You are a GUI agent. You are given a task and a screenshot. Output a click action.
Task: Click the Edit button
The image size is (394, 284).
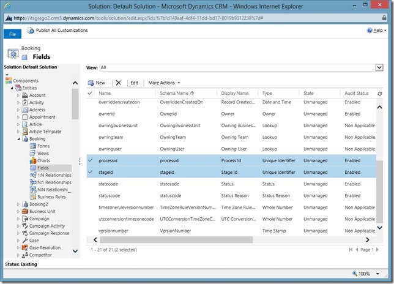[x=134, y=83]
